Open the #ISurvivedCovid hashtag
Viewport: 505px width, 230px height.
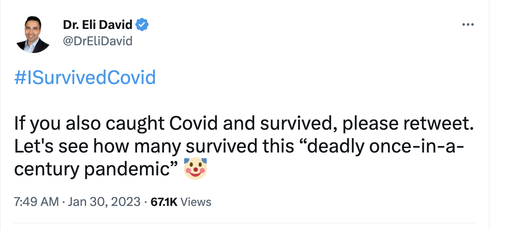(85, 77)
